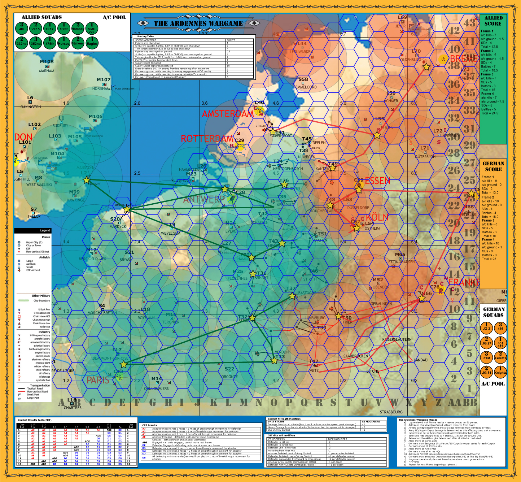Click the yellow star at Liege T43
Viewport: 521px width, 482px height.
tap(282, 243)
